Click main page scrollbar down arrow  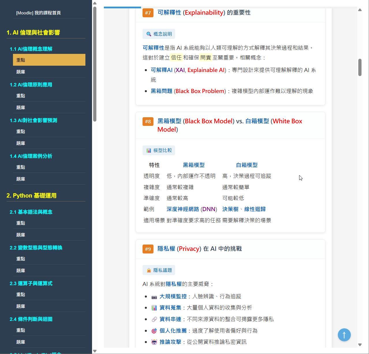coord(360,344)
